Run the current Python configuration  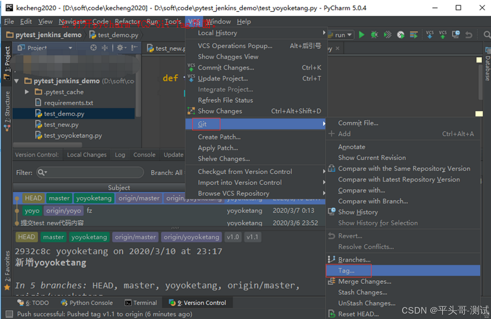(x=362, y=35)
